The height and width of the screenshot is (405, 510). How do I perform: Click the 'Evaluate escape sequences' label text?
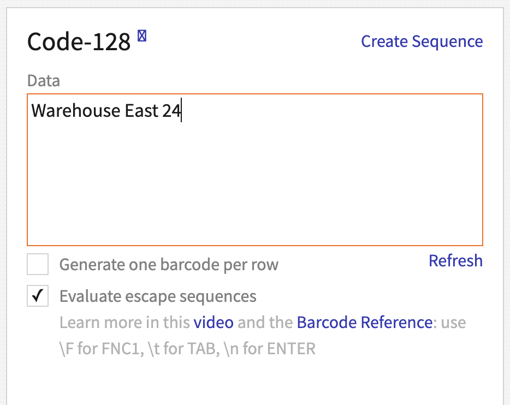(x=158, y=297)
